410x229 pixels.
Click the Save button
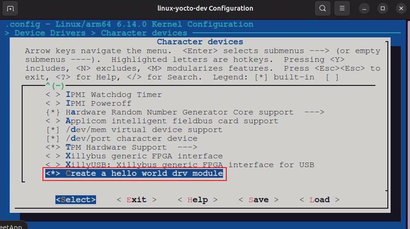[259, 200]
